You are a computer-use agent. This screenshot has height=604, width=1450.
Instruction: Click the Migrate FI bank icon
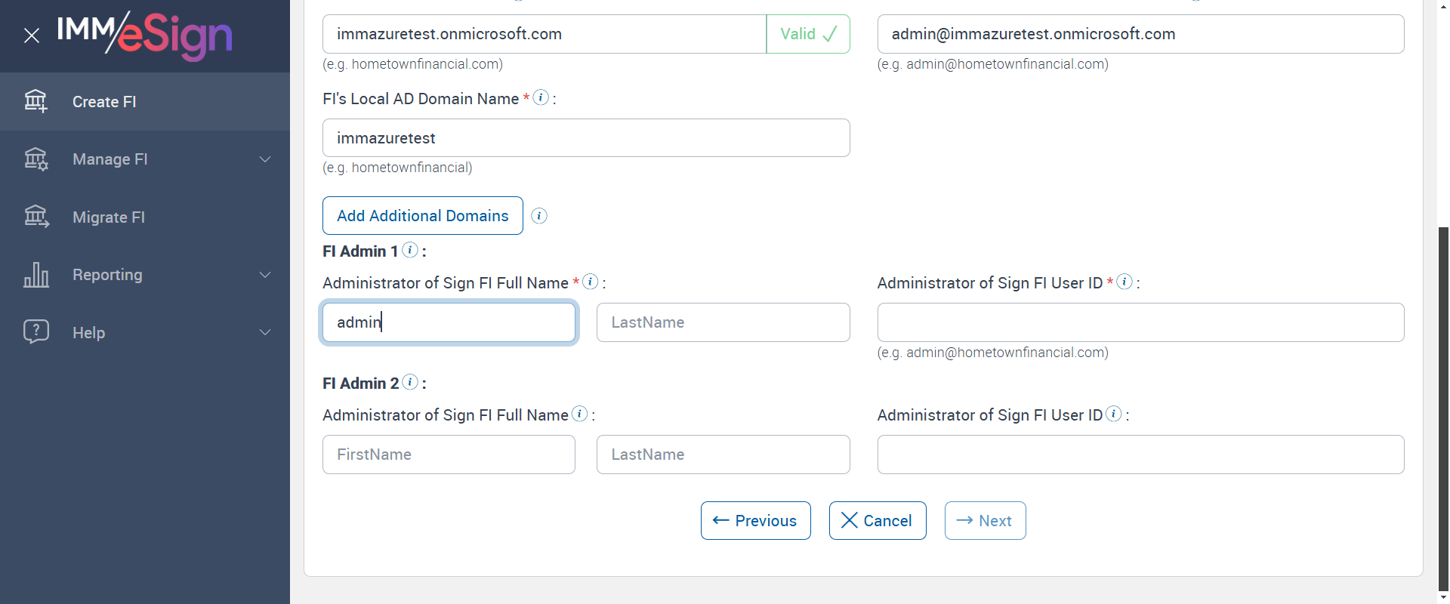[x=35, y=217]
